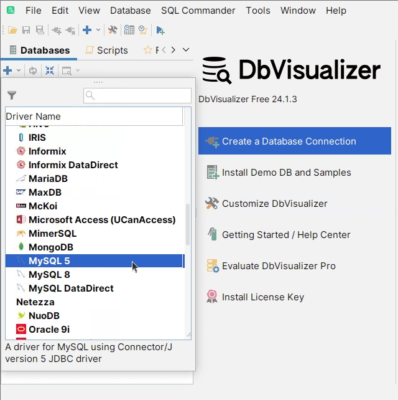Click Evaluate DbVisualizer Pro link
Screen dimensions: 398x400
[x=278, y=266]
